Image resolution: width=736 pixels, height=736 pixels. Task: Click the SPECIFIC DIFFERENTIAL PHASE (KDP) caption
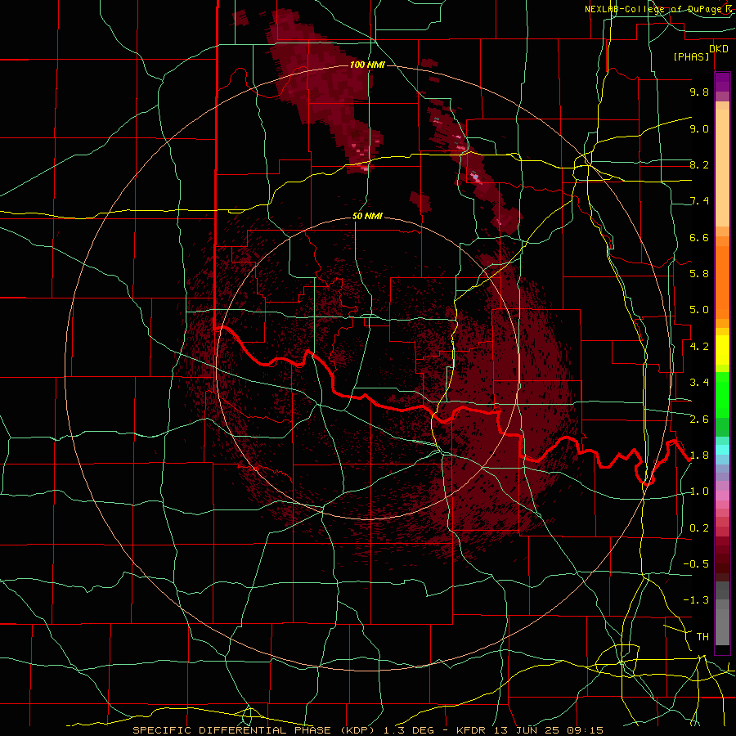(254, 730)
